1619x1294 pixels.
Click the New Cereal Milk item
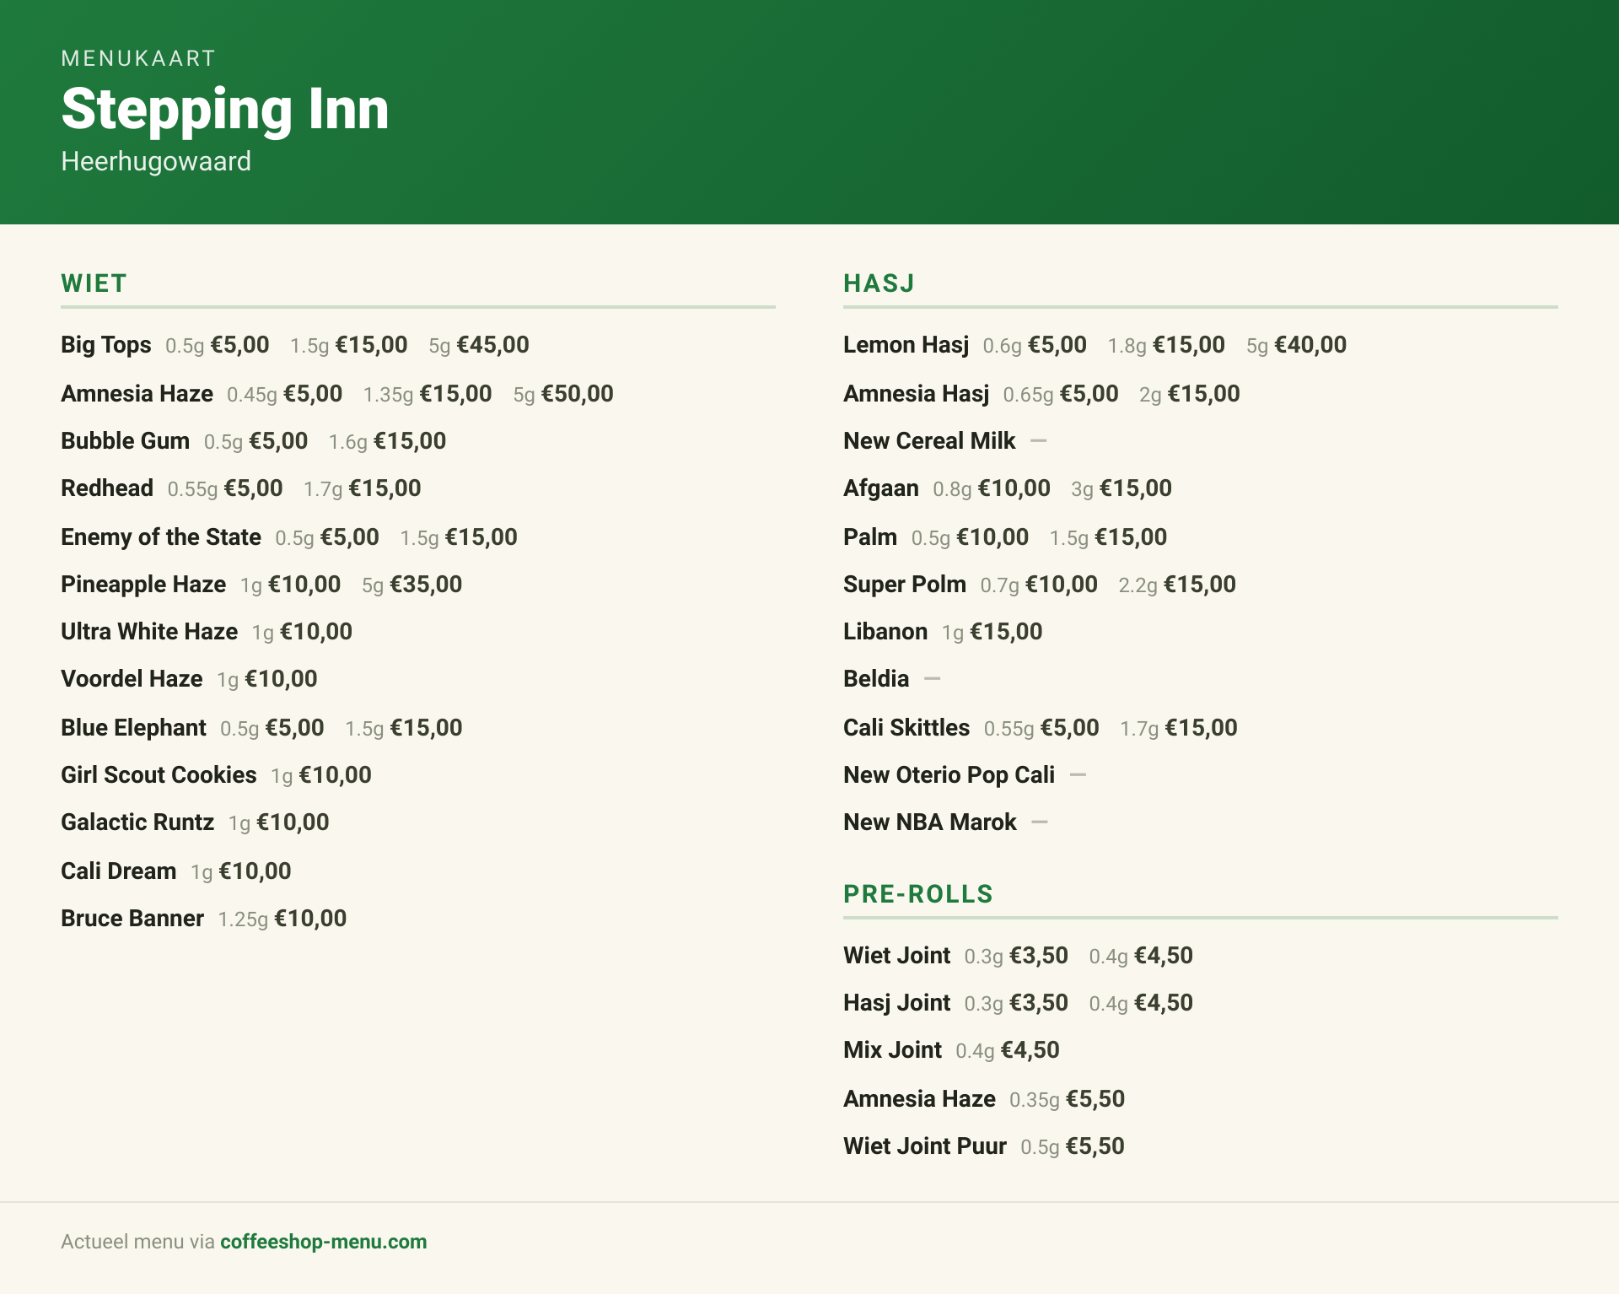pyautogui.click(x=929, y=441)
